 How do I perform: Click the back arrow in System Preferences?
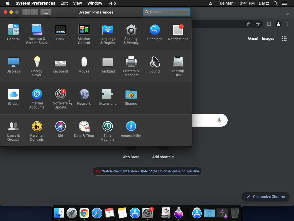pyautogui.click(x=26, y=12)
